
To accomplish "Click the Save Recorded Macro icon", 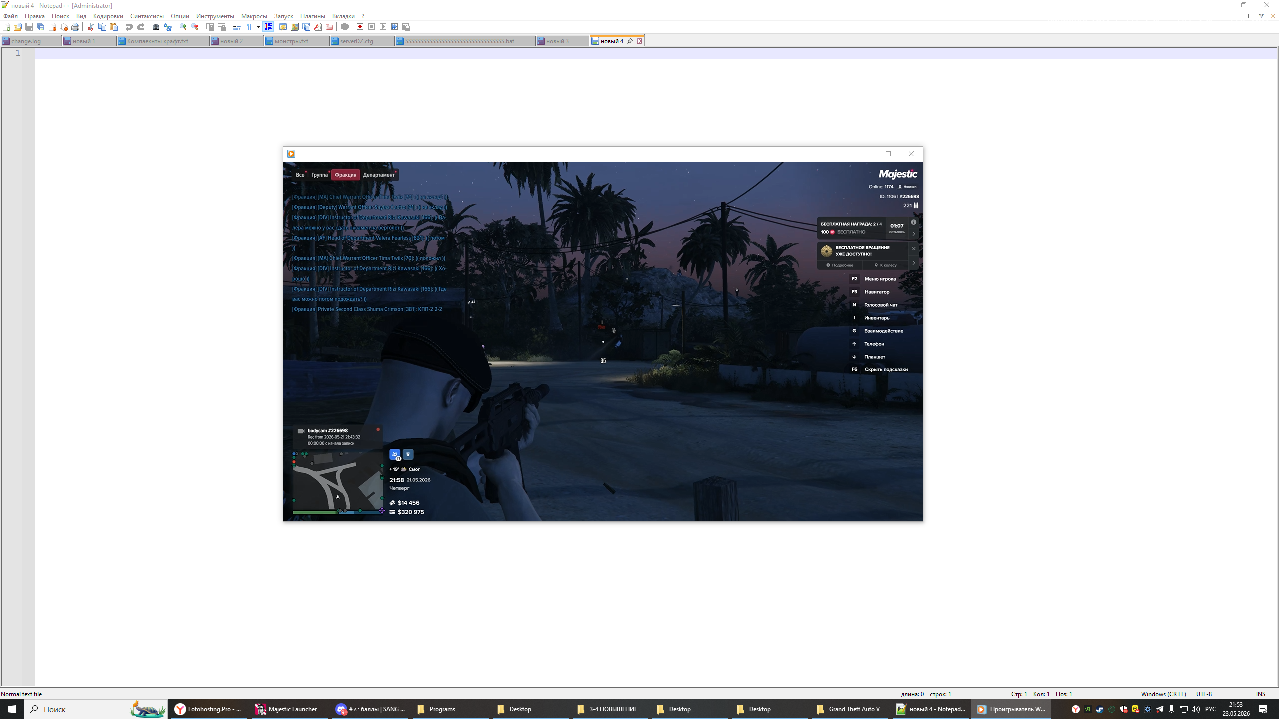I will (x=406, y=27).
